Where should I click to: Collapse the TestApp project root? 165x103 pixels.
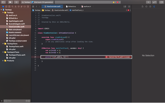pyautogui.click(x=1, y=10)
